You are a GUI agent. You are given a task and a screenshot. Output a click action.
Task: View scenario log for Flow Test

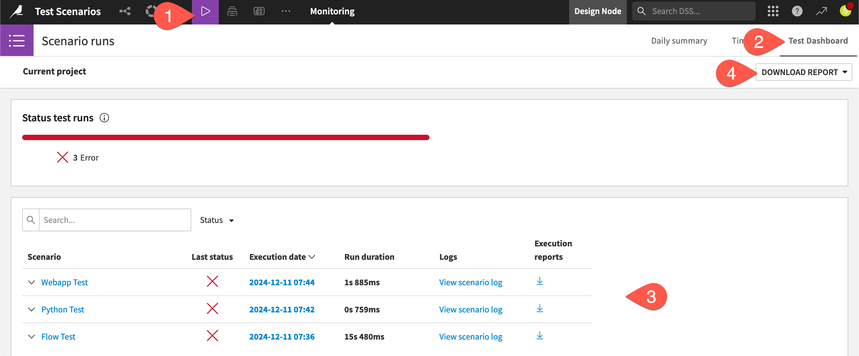pyautogui.click(x=471, y=337)
